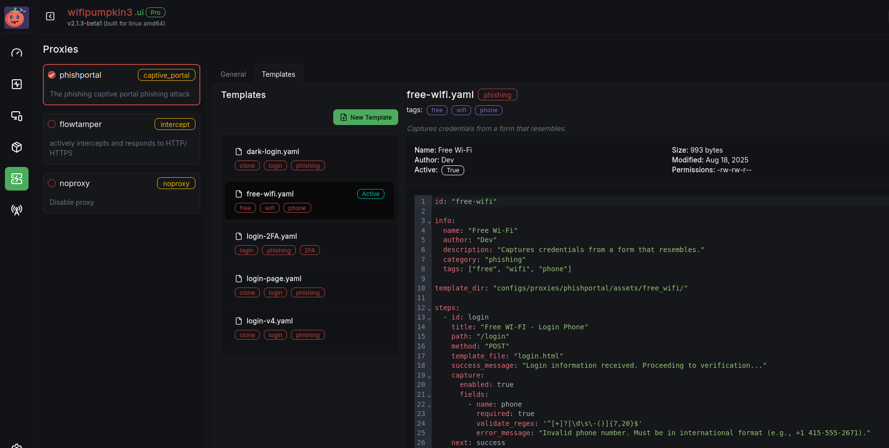
Task: Select the noproxy radio button
Action: tap(52, 183)
